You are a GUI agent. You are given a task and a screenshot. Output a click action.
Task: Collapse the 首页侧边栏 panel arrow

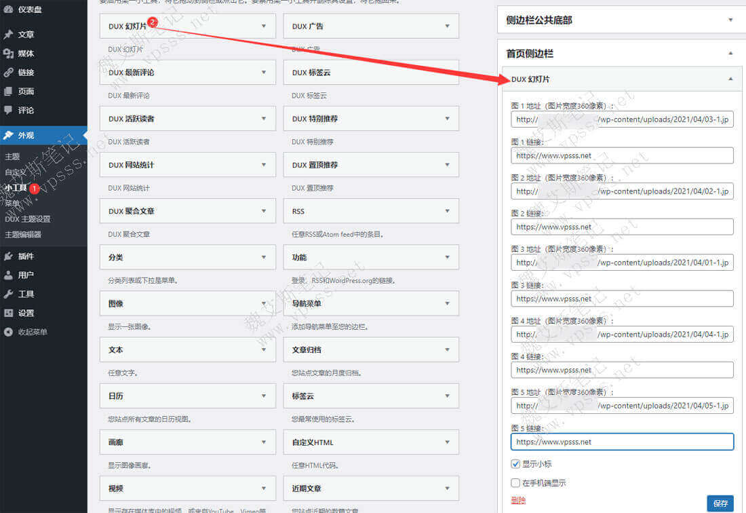[730, 53]
